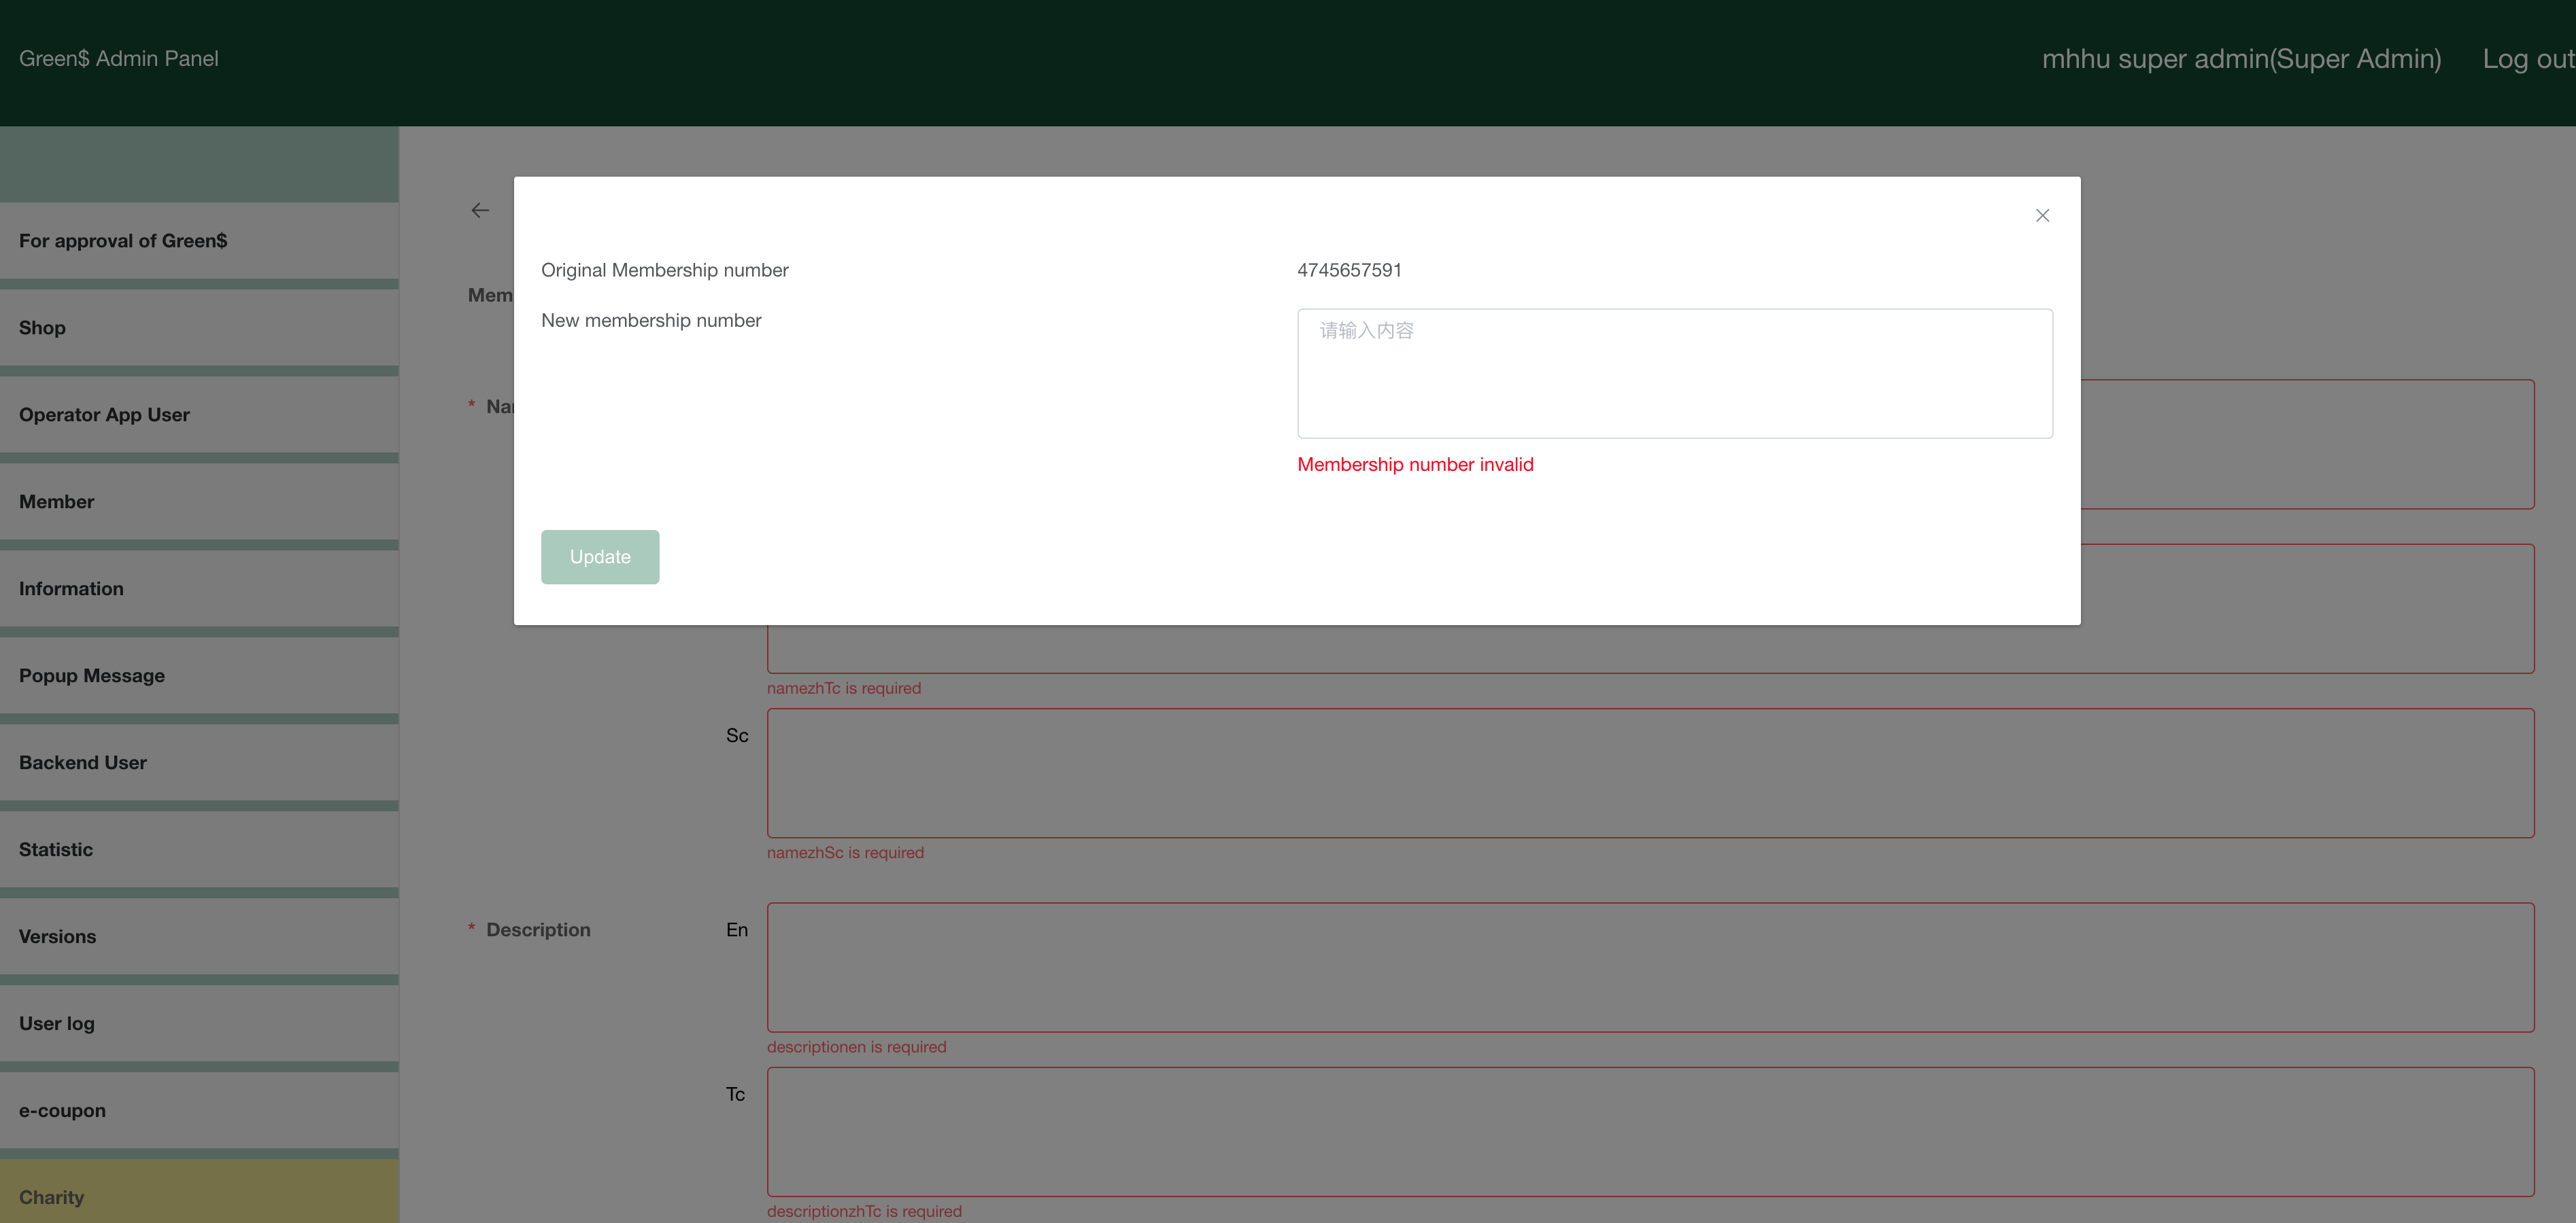Click Green$ Admin Panel title
This screenshot has width=2576, height=1223.
click(119, 59)
